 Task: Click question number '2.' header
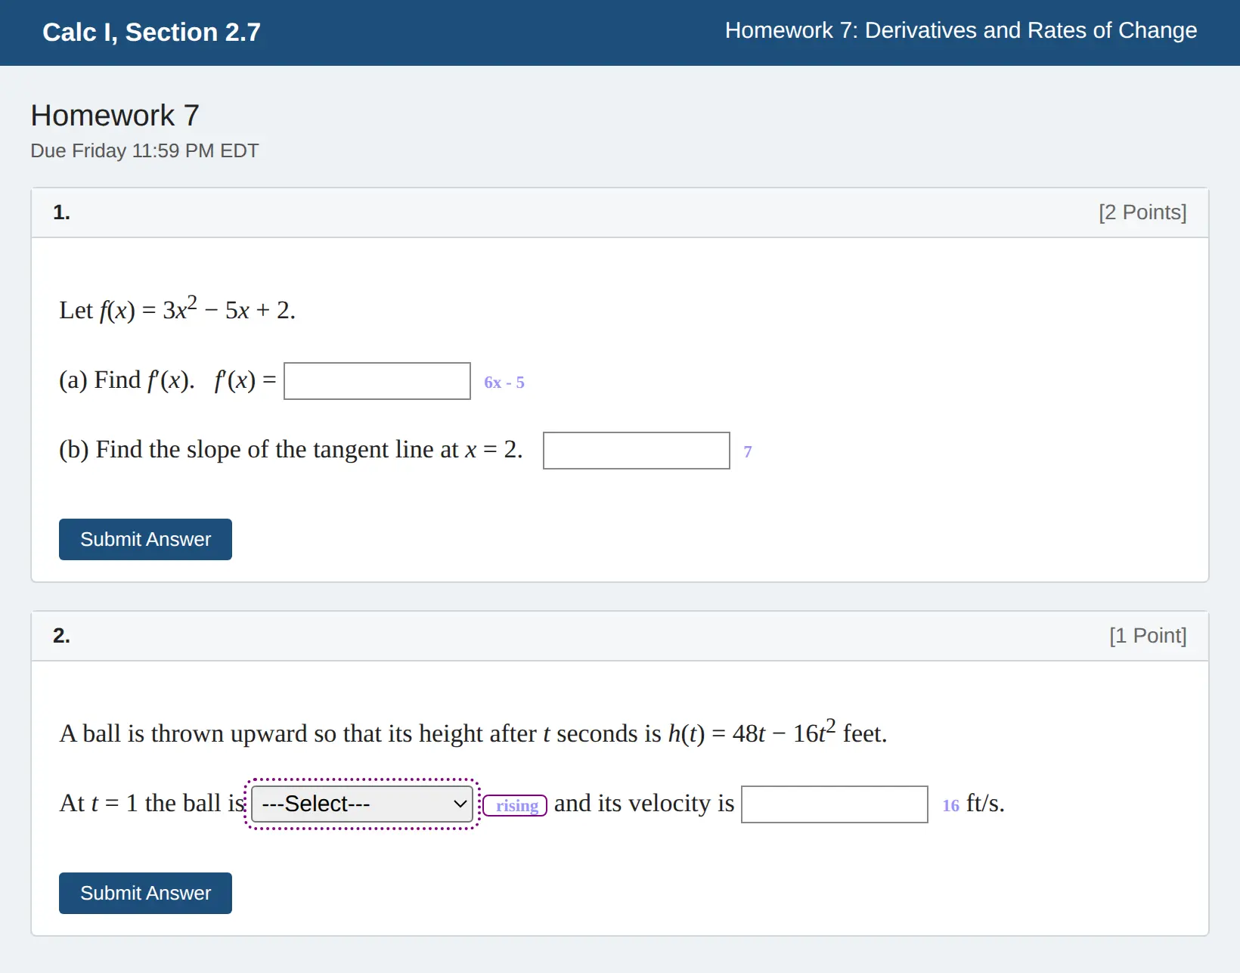pyautogui.click(x=61, y=636)
